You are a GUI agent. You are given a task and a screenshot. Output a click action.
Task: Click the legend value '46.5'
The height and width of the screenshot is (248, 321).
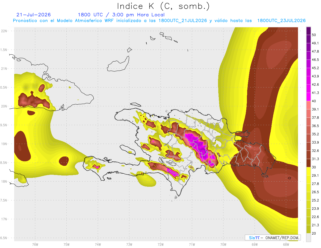(x=315, y=60)
